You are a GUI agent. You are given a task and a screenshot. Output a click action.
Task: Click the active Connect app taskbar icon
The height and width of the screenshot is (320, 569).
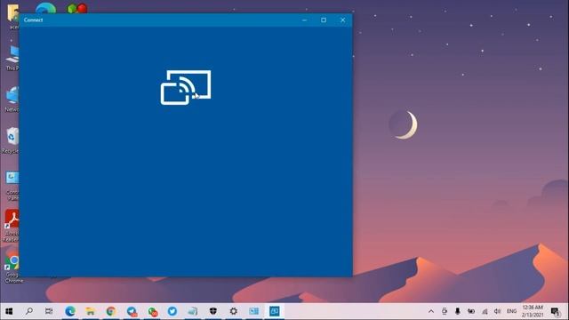(x=275, y=311)
